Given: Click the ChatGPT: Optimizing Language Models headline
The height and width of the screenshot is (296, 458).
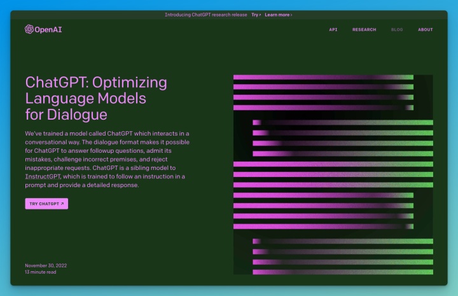Looking at the screenshot, I should (x=96, y=99).
